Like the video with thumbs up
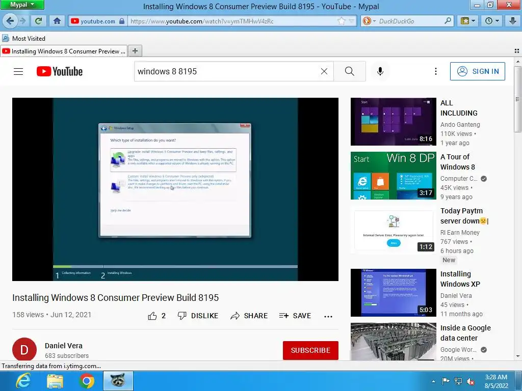Viewport: 522px width, 391px height. [157, 316]
